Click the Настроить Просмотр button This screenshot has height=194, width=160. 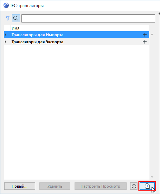pyautogui.click(x=101, y=186)
